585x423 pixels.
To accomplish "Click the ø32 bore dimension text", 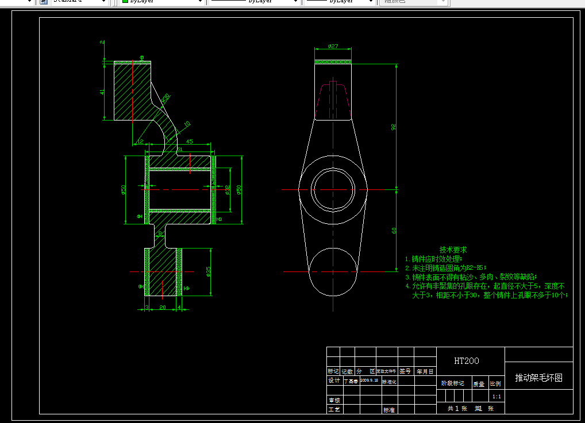I will 227,190.
